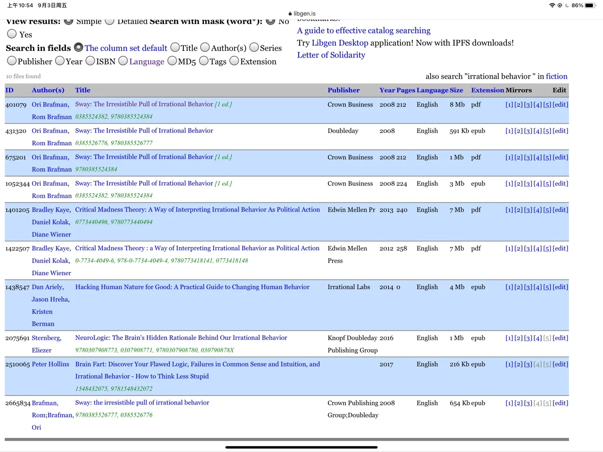The width and height of the screenshot is (603, 452).
Task: Open Sway title in row 675201
Action: pyautogui.click(x=144, y=157)
